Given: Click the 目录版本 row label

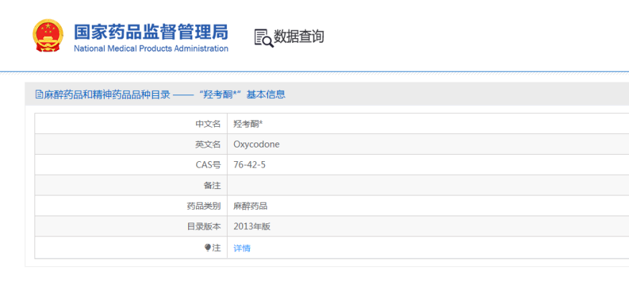Looking at the screenshot, I should coord(203,226).
